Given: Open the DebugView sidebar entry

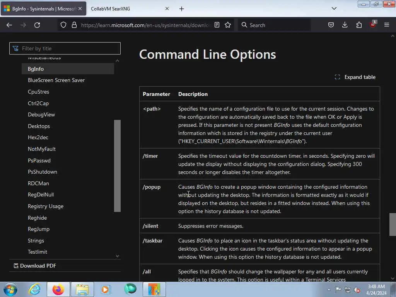Looking at the screenshot, I should coord(41,114).
